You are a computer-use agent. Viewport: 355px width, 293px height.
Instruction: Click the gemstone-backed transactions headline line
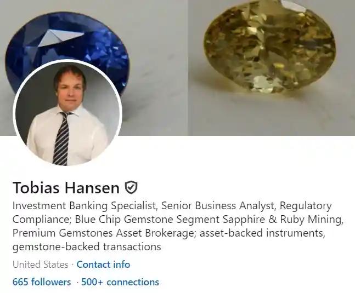[87, 246]
